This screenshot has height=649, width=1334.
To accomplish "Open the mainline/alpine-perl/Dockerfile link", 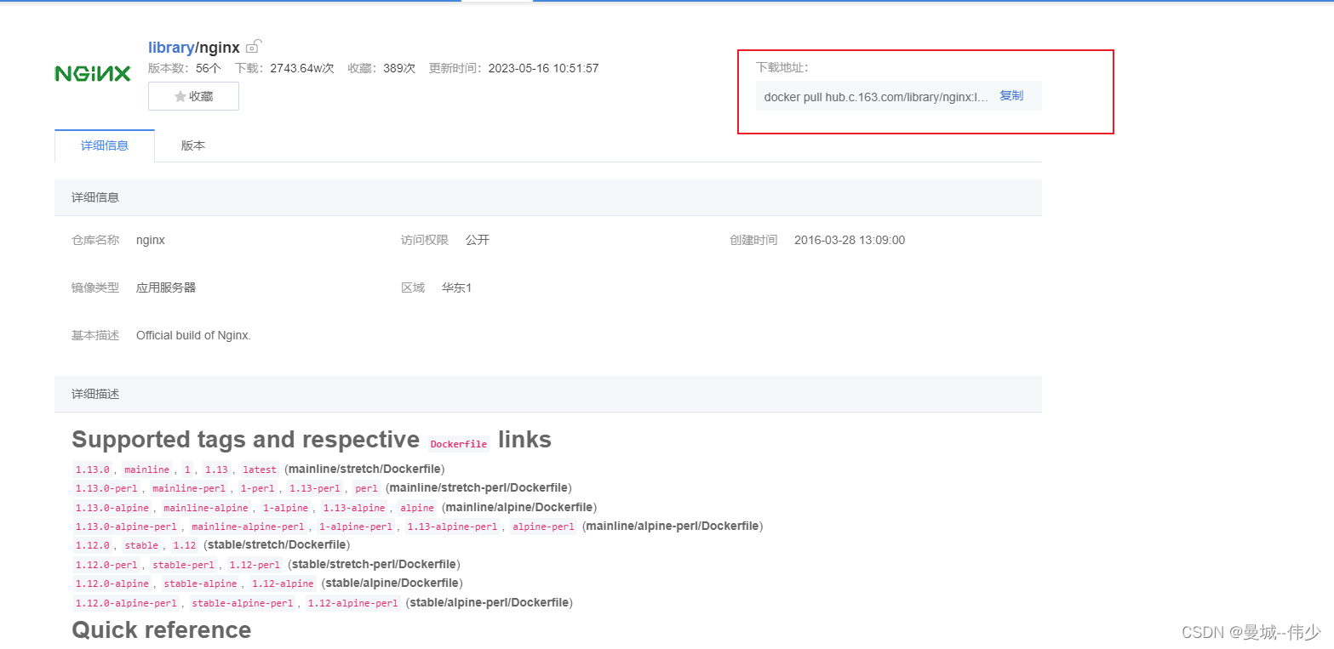I will (673, 527).
